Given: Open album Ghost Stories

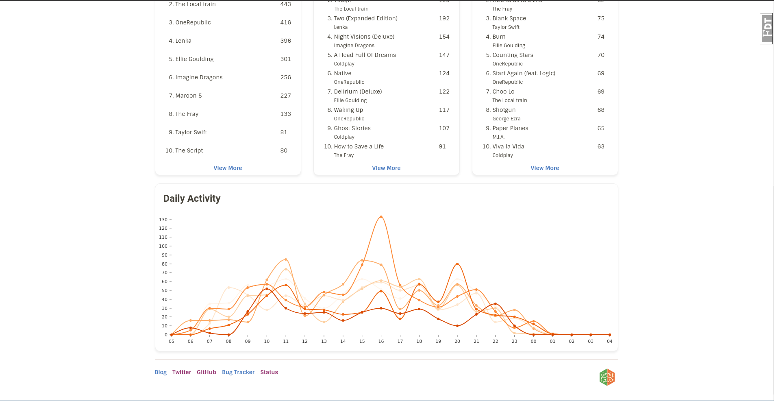Looking at the screenshot, I should [352, 128].
